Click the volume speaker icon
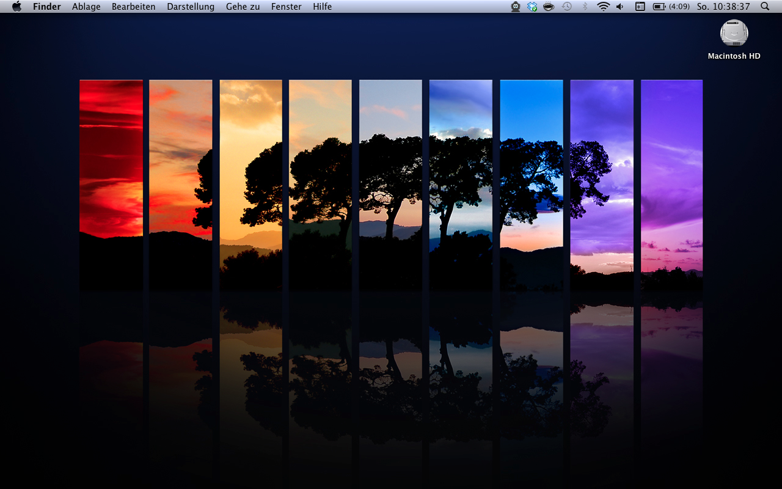The height and width of the screenshot is (489, 782). pos(620,7)
